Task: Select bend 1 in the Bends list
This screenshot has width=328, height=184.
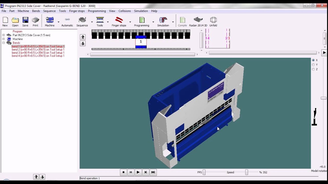Action: click(38, 47)
